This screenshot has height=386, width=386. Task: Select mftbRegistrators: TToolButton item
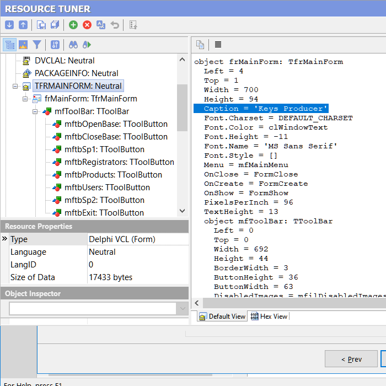click(120, 162)
